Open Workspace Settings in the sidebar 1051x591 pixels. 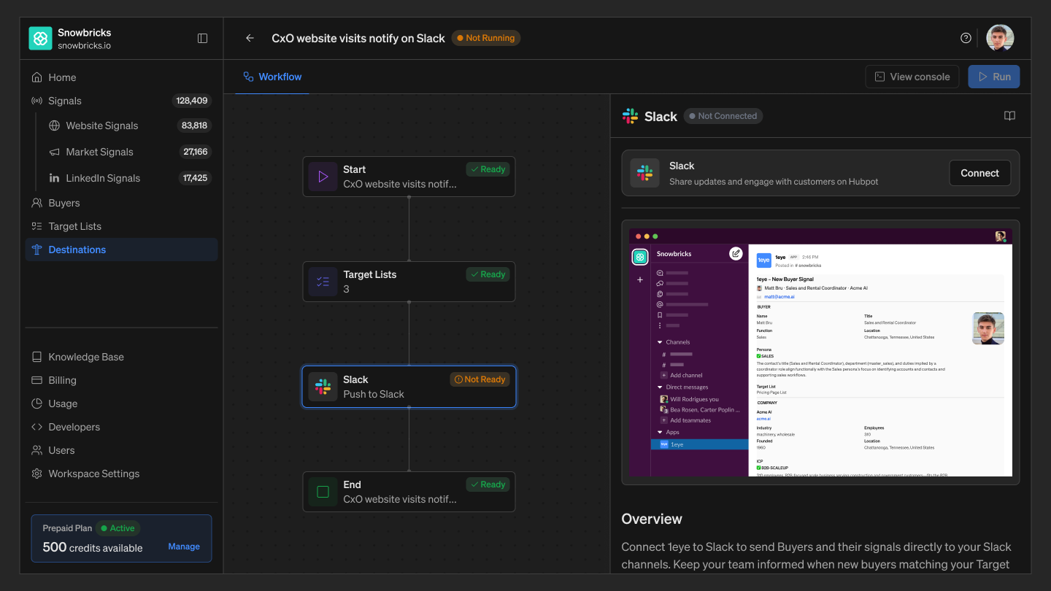click(121, 474)
